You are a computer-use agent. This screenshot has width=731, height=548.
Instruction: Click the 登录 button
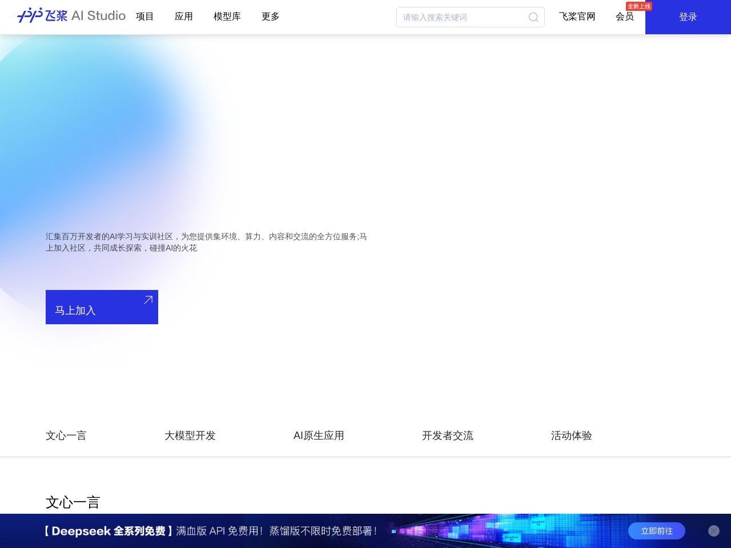click(x=688, y=17)
